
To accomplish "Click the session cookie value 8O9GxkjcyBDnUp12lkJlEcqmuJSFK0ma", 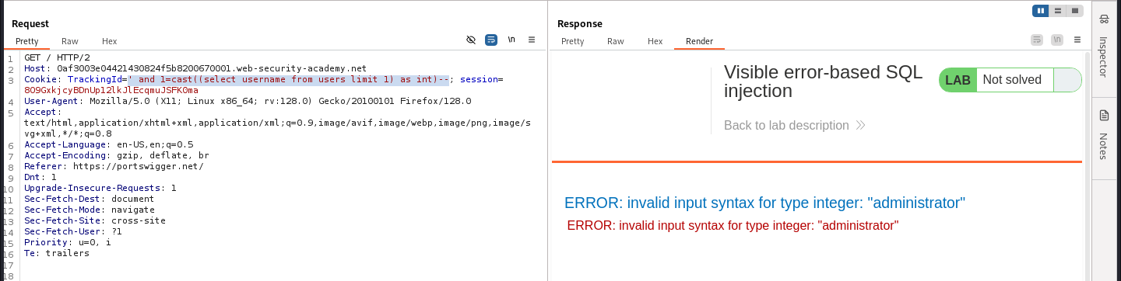I will [x=111, y=90].
